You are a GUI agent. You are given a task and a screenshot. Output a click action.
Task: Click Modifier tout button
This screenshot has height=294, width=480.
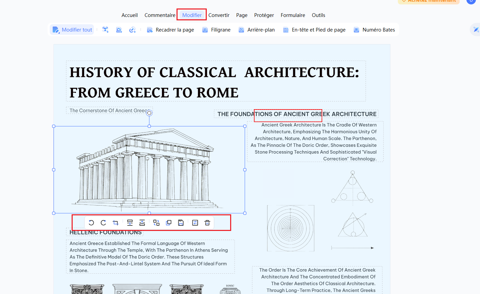(x=72, y=30)
